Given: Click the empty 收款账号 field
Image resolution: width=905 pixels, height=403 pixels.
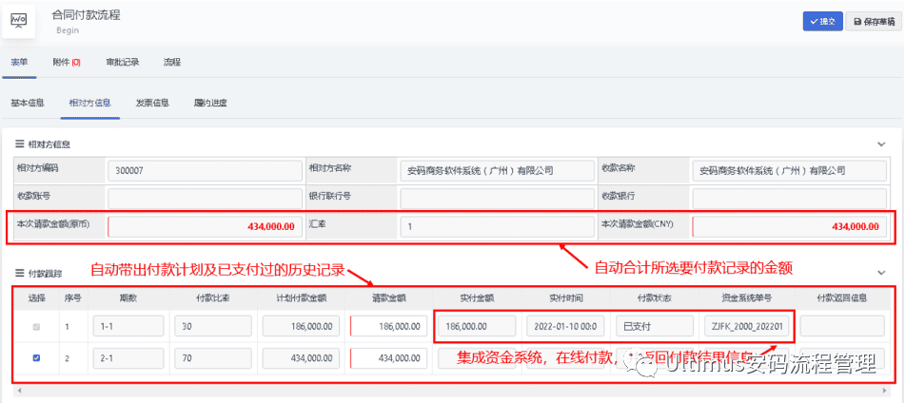Looking at the screenshot, I should click(x=205, y=199).
